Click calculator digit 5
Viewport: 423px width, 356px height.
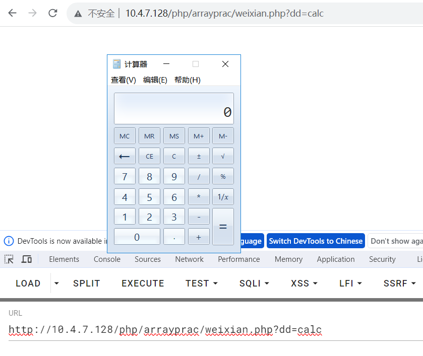pyautogui.click(x=149, y=197)
